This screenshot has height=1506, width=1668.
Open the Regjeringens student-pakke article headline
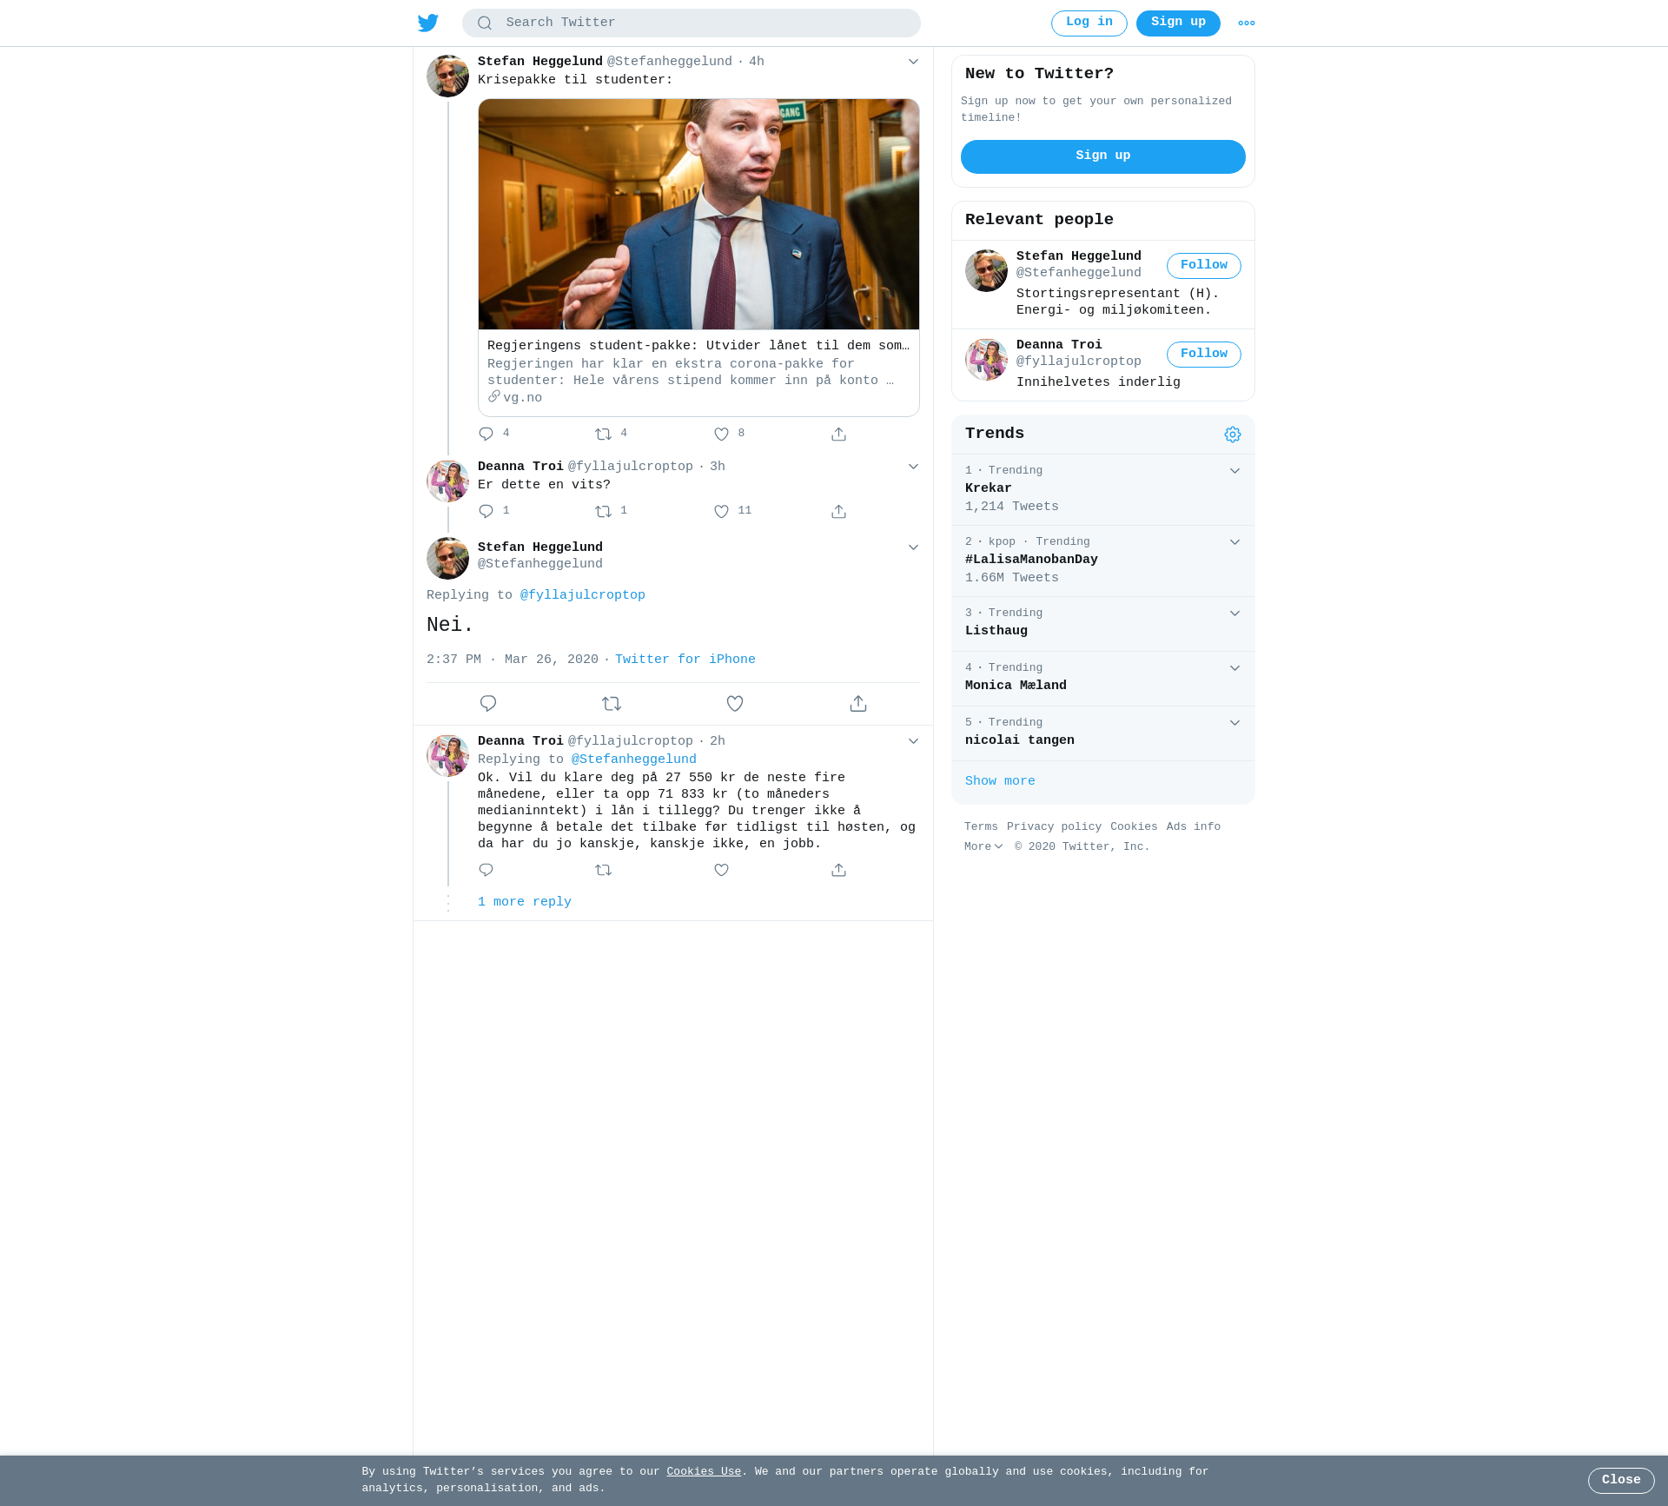click(x=698, y=346)
